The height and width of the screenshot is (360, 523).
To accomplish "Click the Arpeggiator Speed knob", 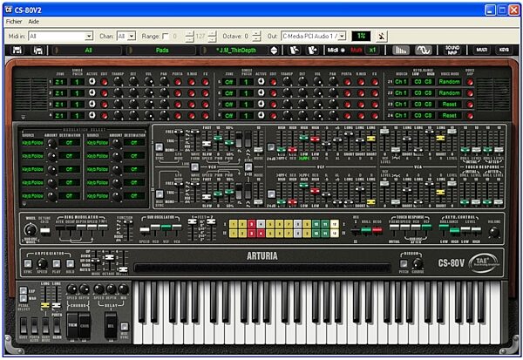I will (x=42, y=263).
